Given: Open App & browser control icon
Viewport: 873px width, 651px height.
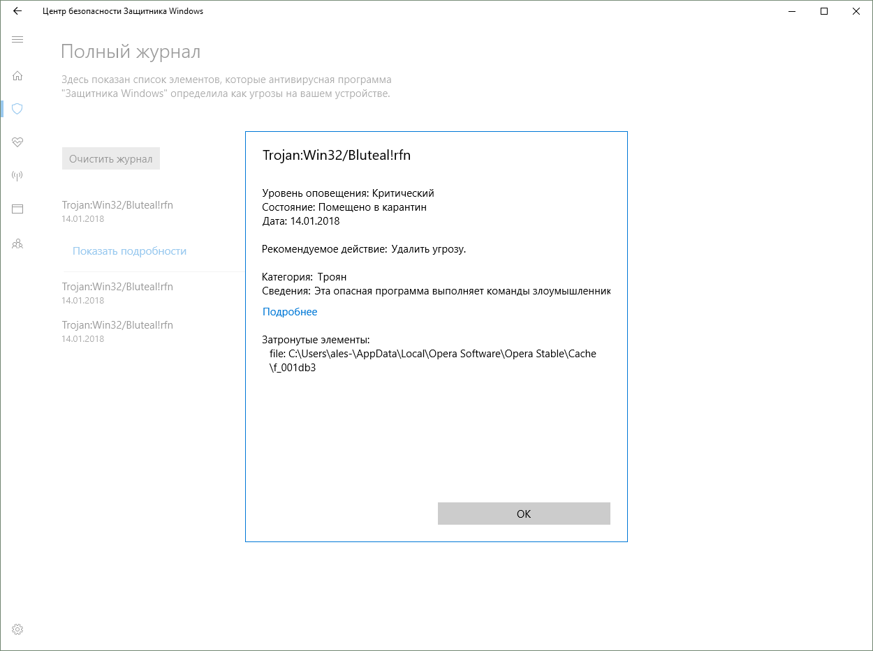Looking at the screenshot, I should 17,209.
